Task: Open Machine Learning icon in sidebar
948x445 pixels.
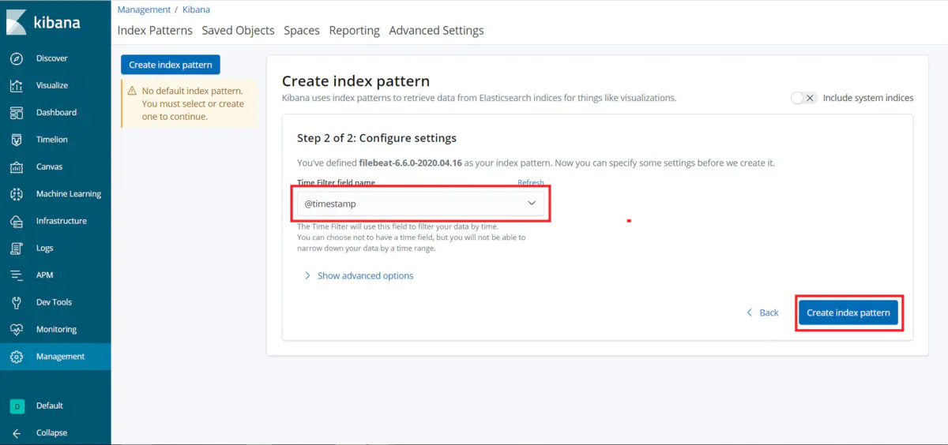Action: click(17, 194)
